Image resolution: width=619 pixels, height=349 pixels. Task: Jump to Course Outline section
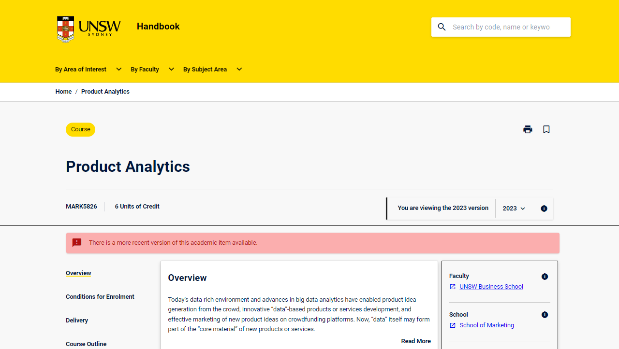(x=86, y=344)
